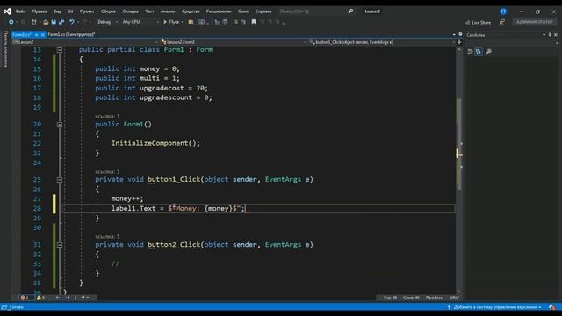Click the user account avatar
The image size is (562, 316).
pos(503,11)
